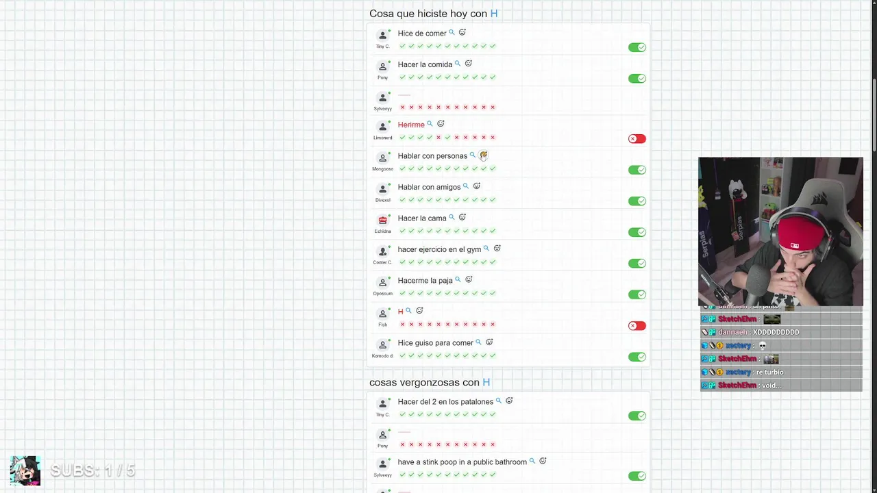Click Mongoose's player avatar

[x=383, y=157]
